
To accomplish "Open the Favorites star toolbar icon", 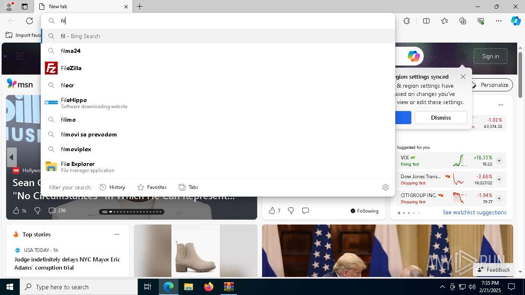I will pos(445,21).
